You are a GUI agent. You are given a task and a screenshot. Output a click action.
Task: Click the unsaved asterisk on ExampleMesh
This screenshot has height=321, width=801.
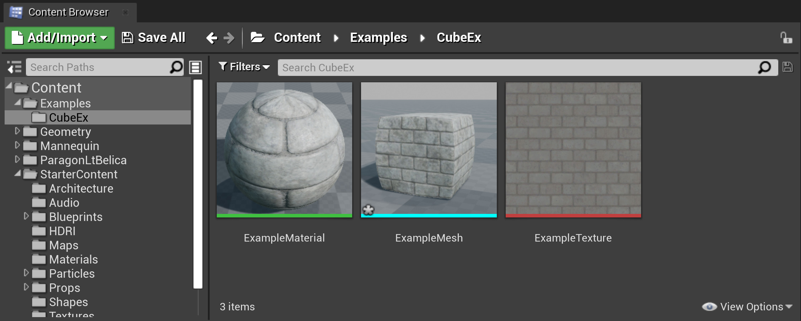click(x=368, y=210)
